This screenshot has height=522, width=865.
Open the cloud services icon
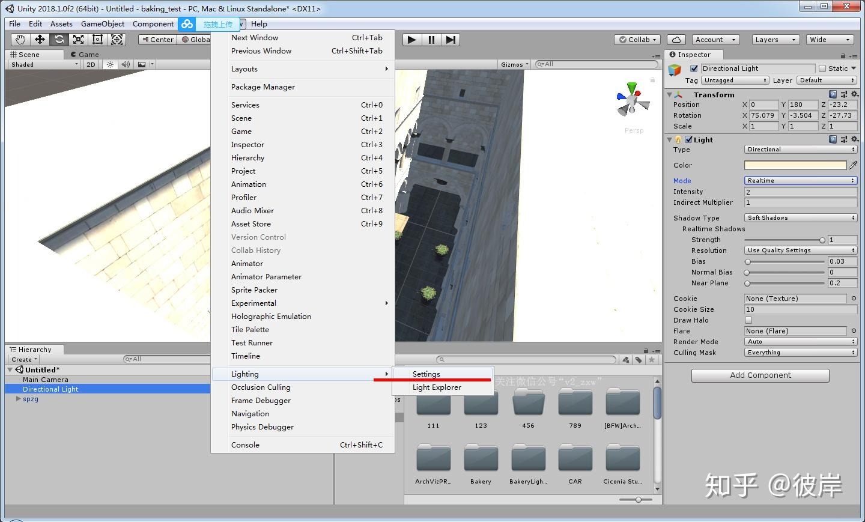coord(676,40)
